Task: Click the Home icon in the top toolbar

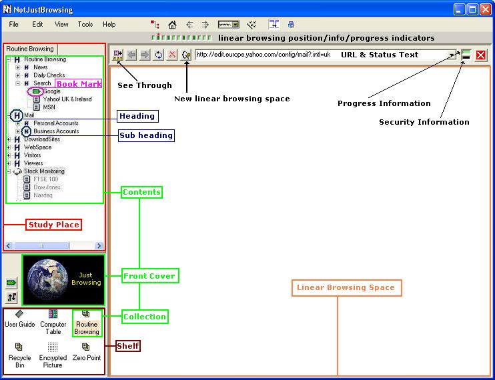Action: tap(172, 25)
